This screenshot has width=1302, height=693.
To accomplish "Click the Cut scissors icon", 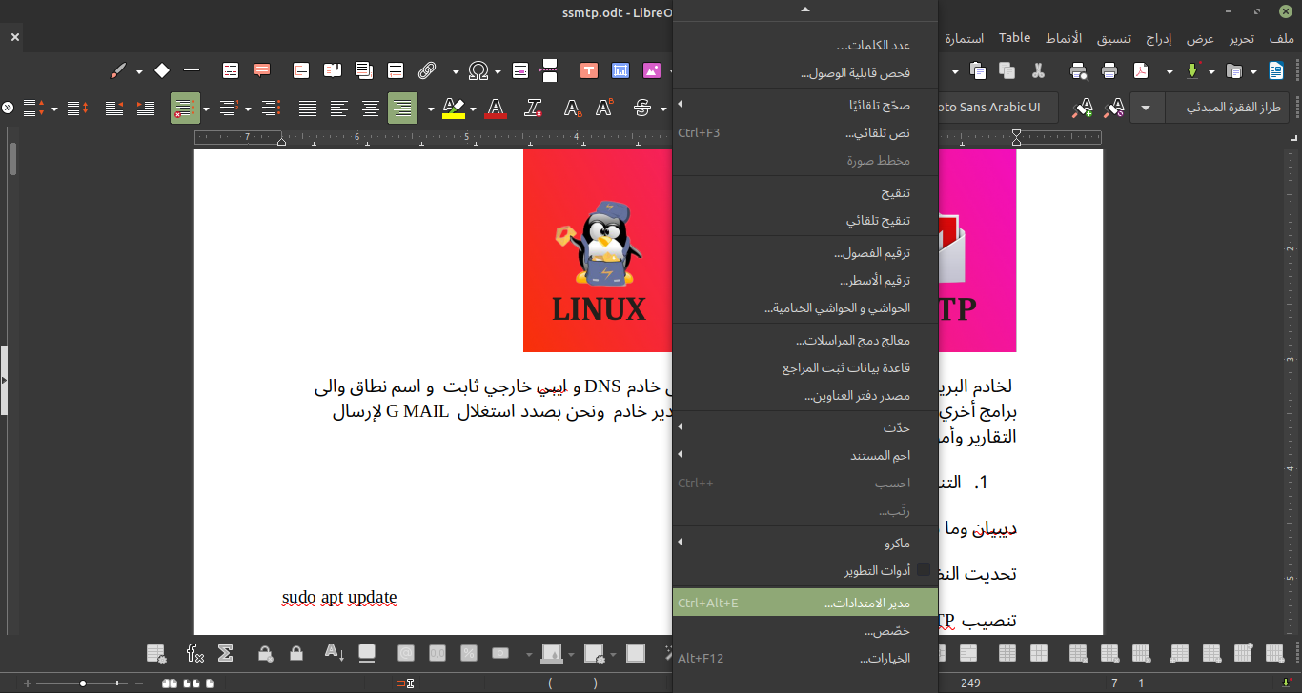I will coord(1038,70).
